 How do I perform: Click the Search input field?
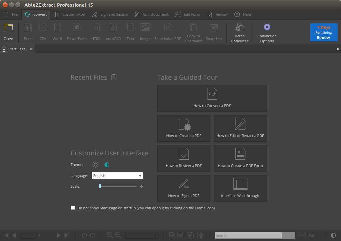[248, 235]
